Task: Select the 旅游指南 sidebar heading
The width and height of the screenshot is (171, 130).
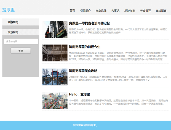Action: 13,22
